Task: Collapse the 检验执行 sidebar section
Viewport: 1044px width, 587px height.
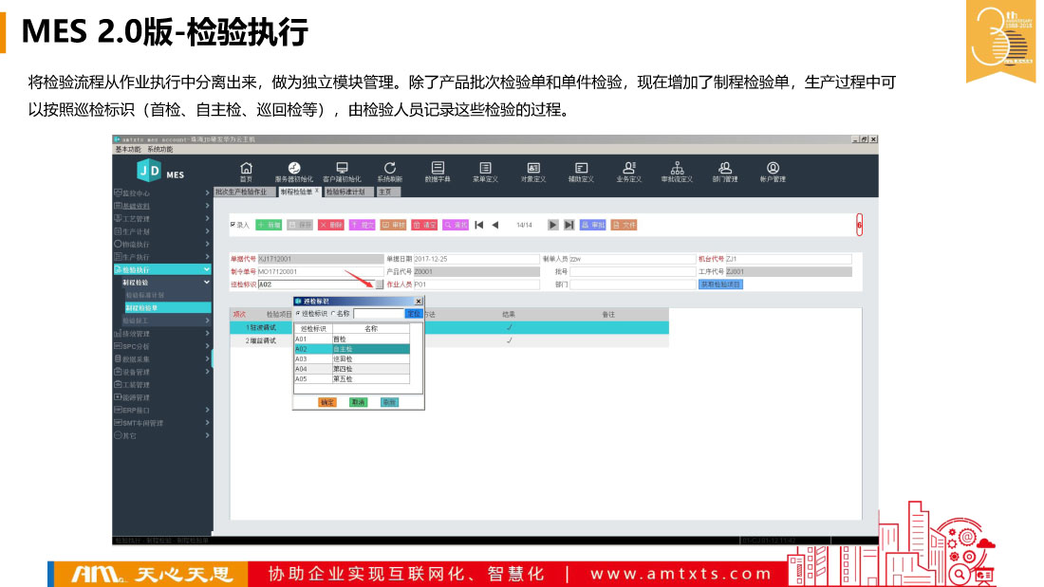Action: pos(161,269)
